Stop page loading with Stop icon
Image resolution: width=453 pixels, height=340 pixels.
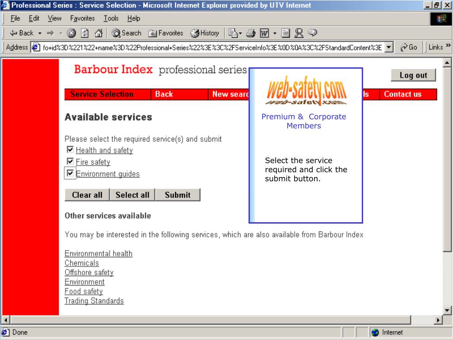(71, 33)
